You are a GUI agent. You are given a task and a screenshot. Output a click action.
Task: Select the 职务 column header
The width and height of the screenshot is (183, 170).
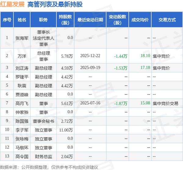[x=43, y=20]
